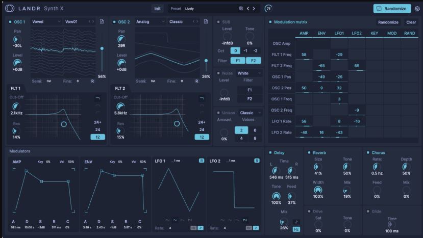This screenshot has height=238, width=423.
Task: Select LFO 2 sine wave shape
Action: [x=222, y=220]
